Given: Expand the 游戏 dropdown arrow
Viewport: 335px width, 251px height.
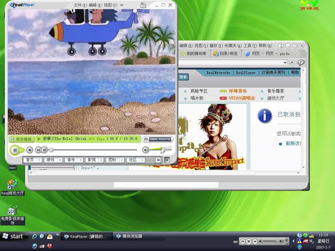Looking at the screenshot, I should pos(60,160).
